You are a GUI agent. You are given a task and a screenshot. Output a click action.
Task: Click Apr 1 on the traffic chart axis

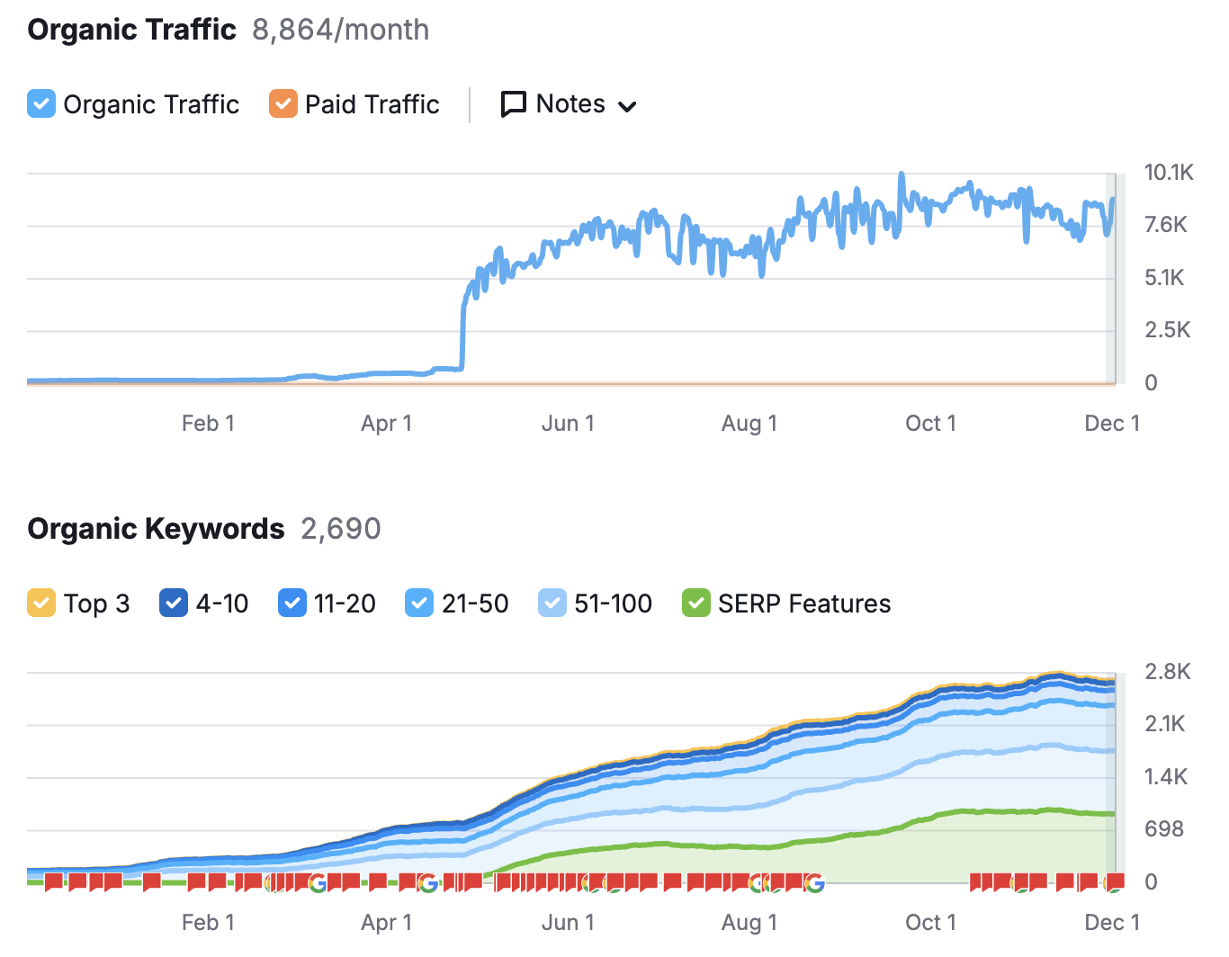pos(387,424)
